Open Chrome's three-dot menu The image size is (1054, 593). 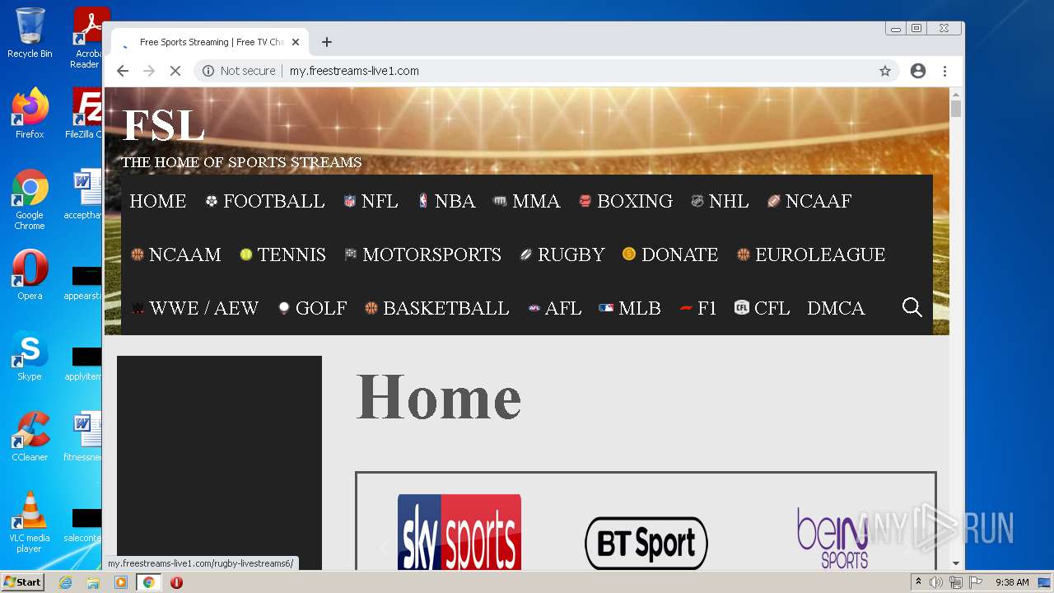click(944, 71)
